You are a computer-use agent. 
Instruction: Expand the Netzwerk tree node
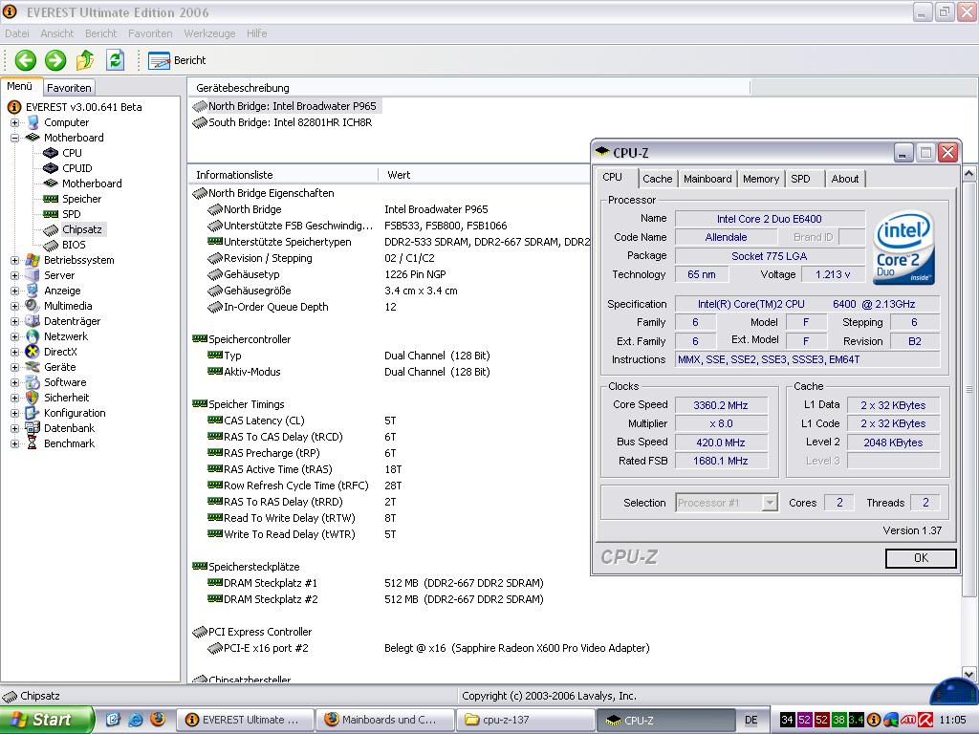click(14, 337)
